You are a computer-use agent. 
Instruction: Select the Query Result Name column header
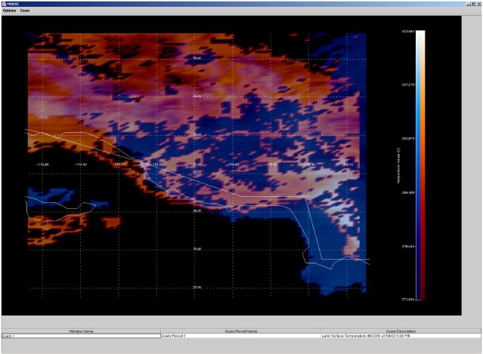pos(240,331)
